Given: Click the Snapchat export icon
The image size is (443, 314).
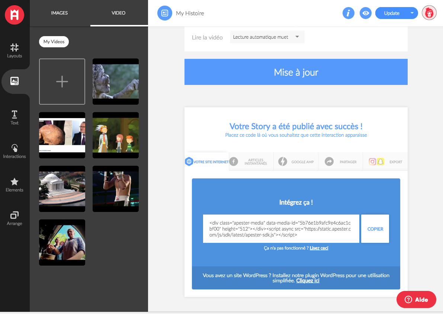Looking at the screenshot, I should click(x=381, y=162).
